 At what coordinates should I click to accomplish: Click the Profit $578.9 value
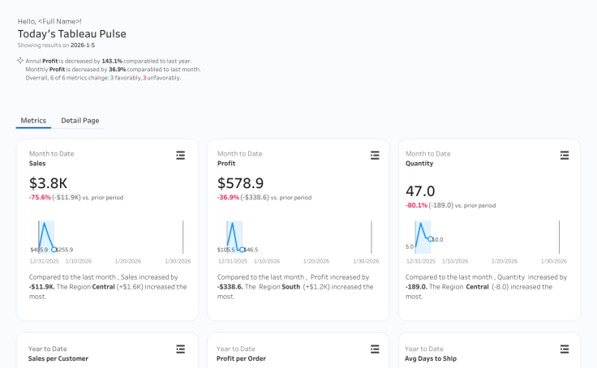tap(240, 183)
